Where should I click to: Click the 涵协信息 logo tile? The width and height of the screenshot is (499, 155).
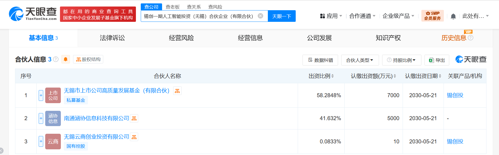point(53,118)
